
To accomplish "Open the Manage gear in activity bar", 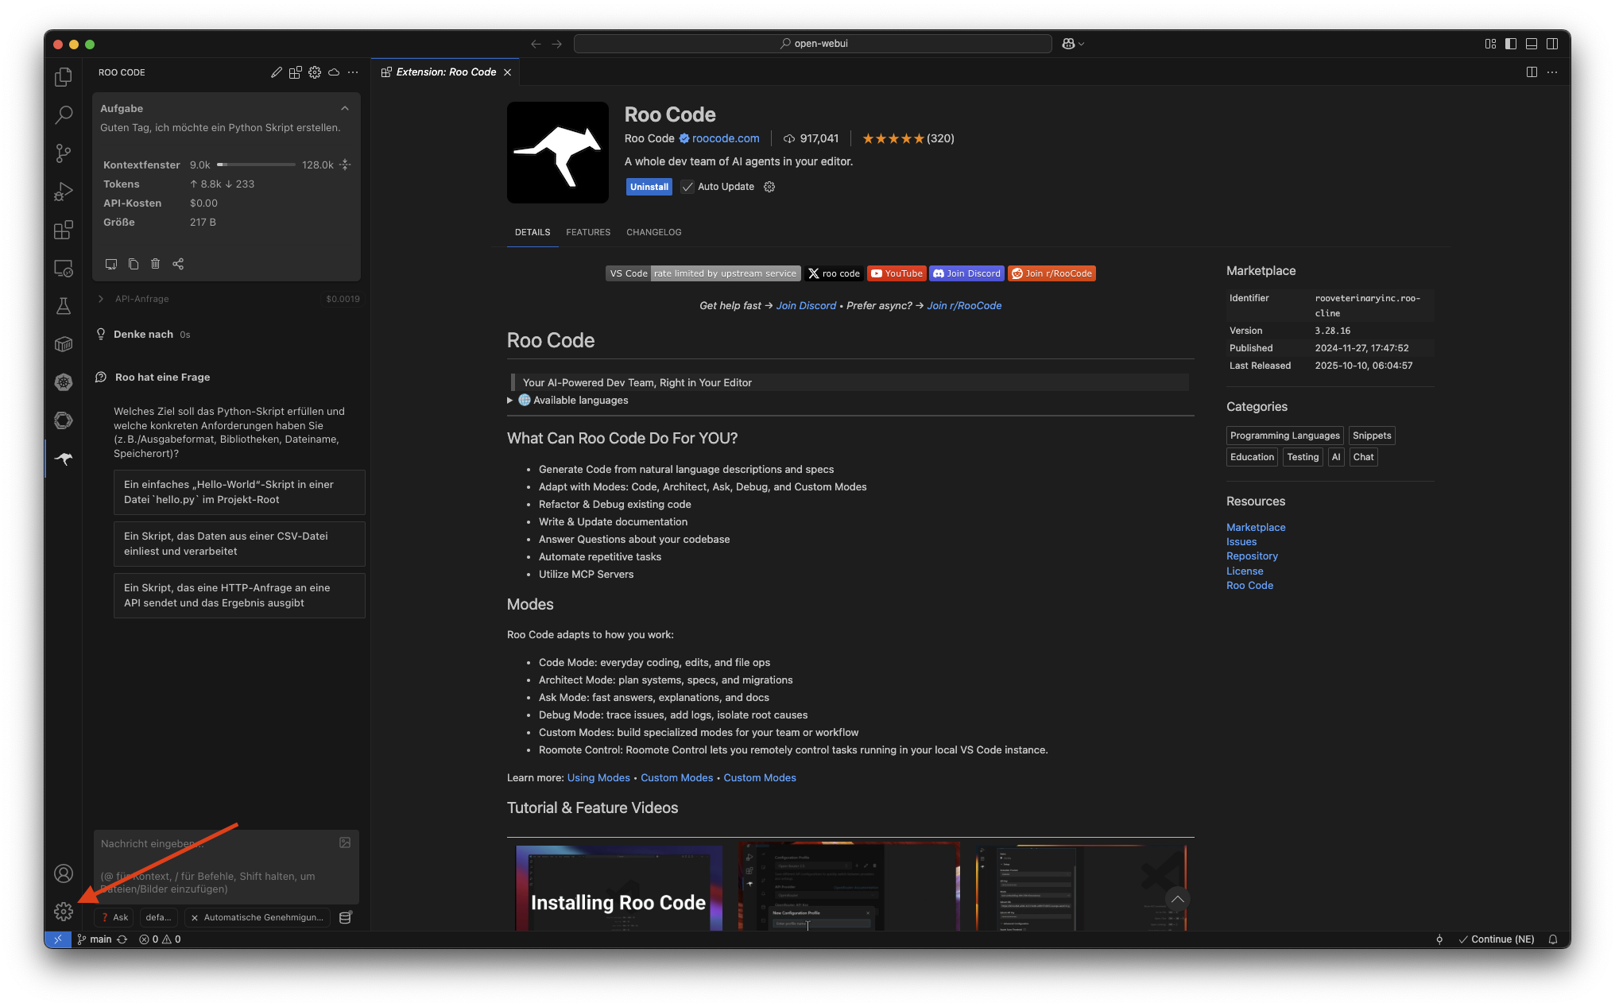I will pyautogui.click(x=64, y=912).
